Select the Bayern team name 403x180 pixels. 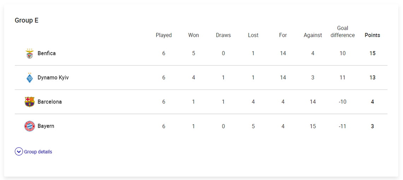46,126
